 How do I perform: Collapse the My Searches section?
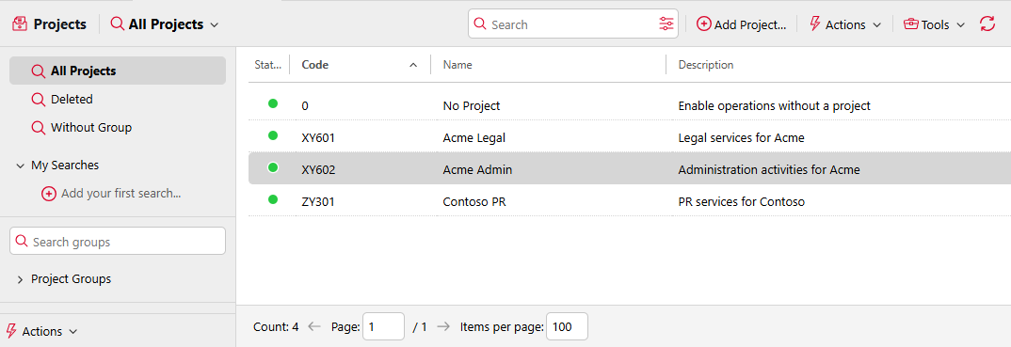20,166
